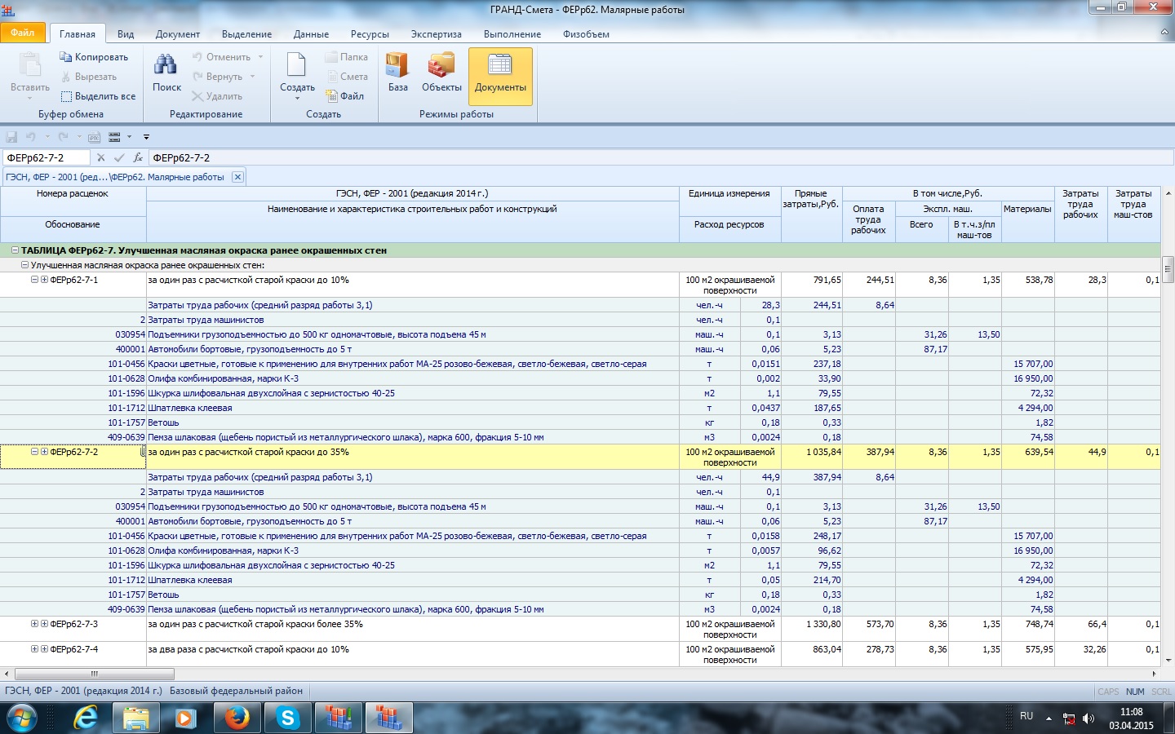Click Выделить все select-all button
The height and width of the screenshot is (734, 1175).
[x=98, y=96]
